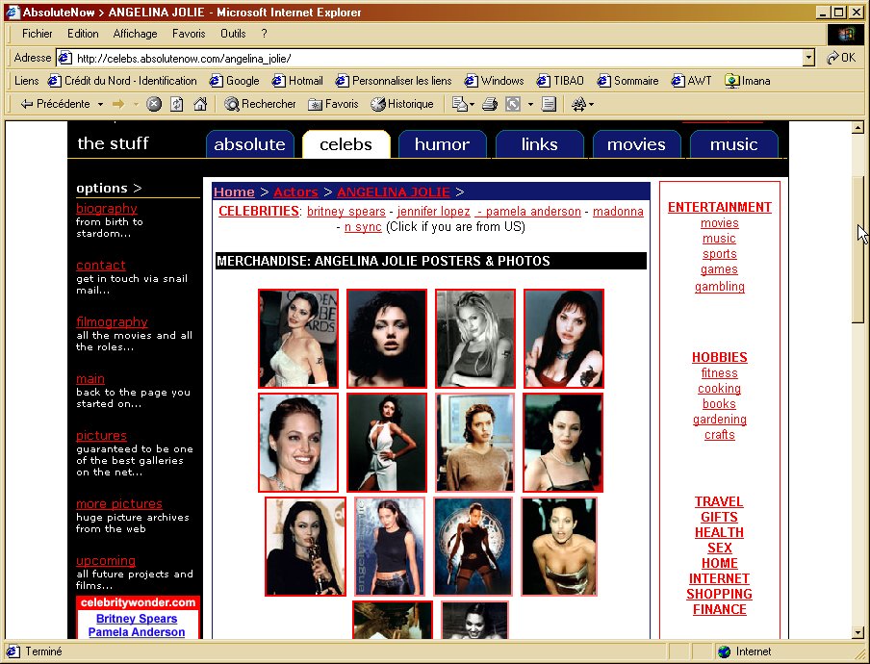Open the Favoris menu
870x664 pixels.
(x=189, y=34)
